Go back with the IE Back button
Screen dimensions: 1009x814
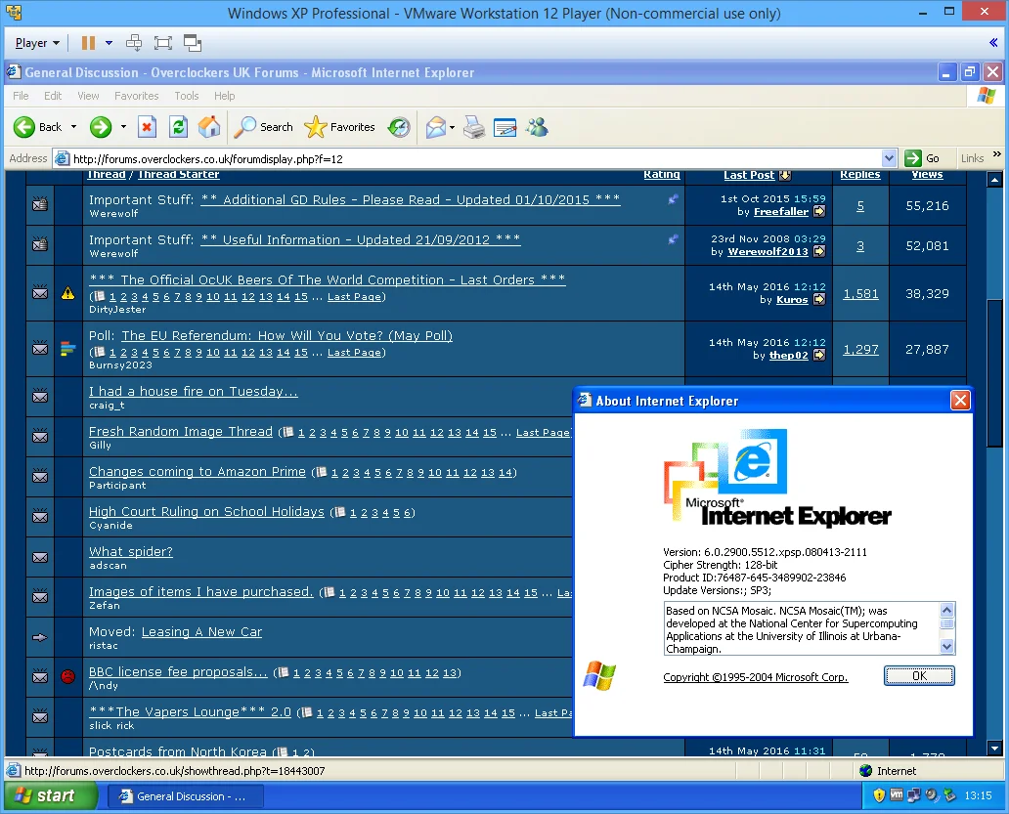tap(38, 127)
